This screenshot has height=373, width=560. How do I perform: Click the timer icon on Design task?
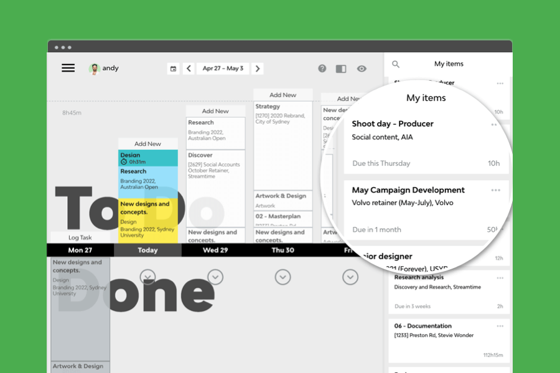click(x=124, y=162)
